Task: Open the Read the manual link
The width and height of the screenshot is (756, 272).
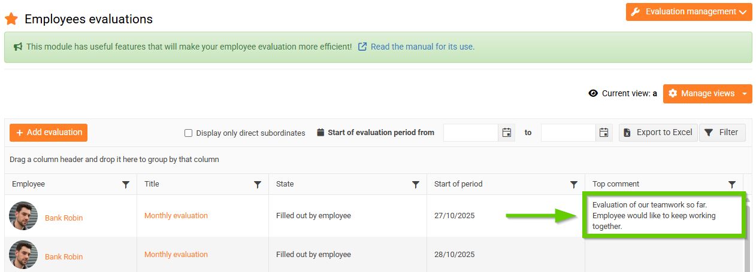Action: tap(422, 47)
